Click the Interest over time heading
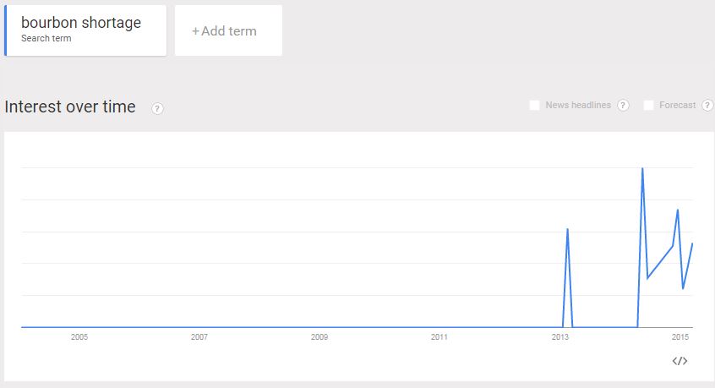 70,107
